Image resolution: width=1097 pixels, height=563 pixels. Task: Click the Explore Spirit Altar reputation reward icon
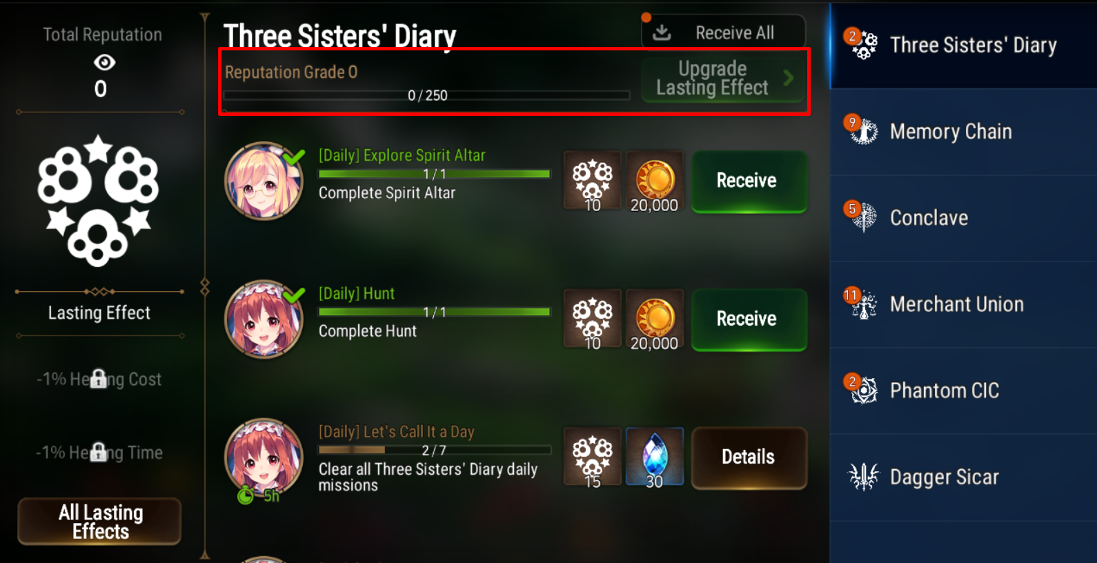pos(593,181)
